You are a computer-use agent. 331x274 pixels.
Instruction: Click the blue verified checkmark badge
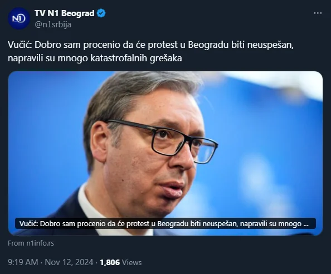[x=101, y=13]
